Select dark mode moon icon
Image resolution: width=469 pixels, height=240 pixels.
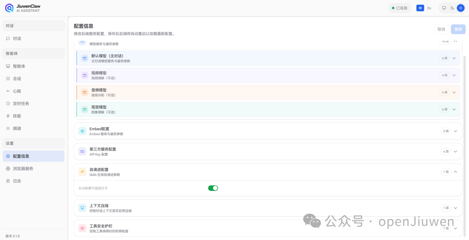(x=452, y=8)
